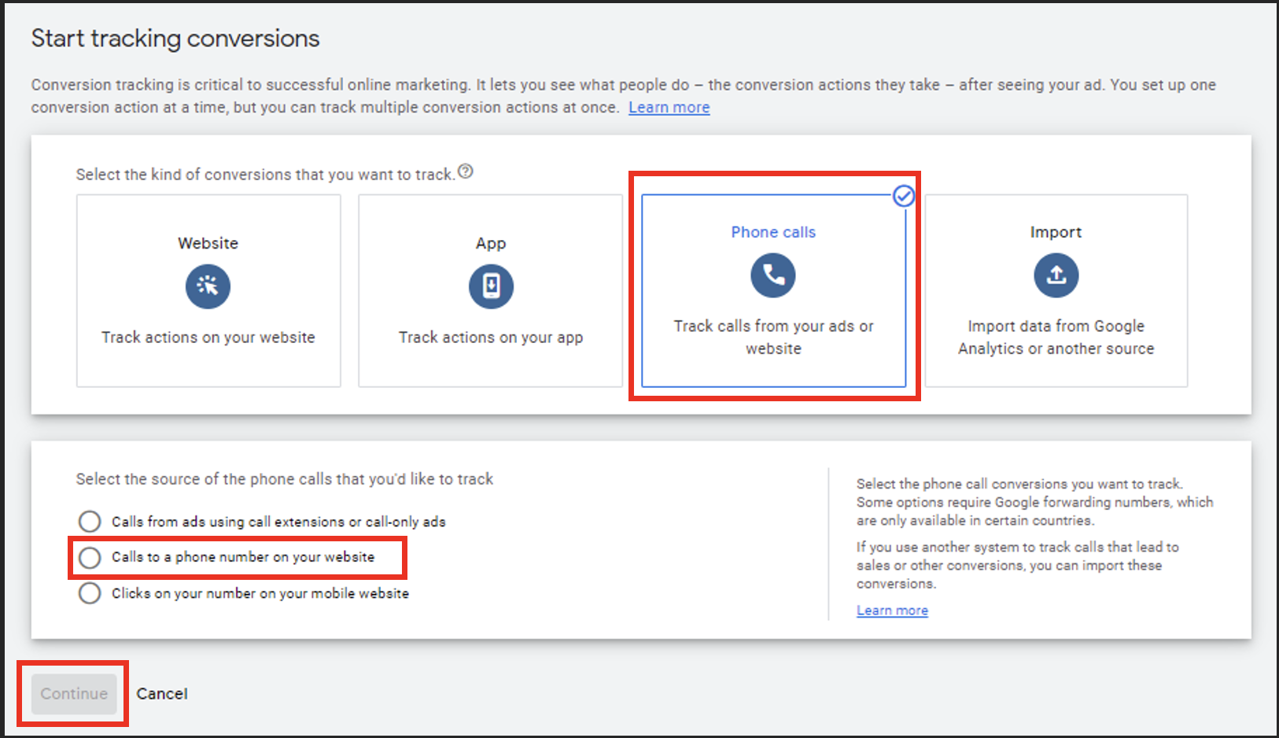This screenshot has height=738, width=1279.
Task: Click the Import card's circular blue icon
Action: [x=1056, y=275]
